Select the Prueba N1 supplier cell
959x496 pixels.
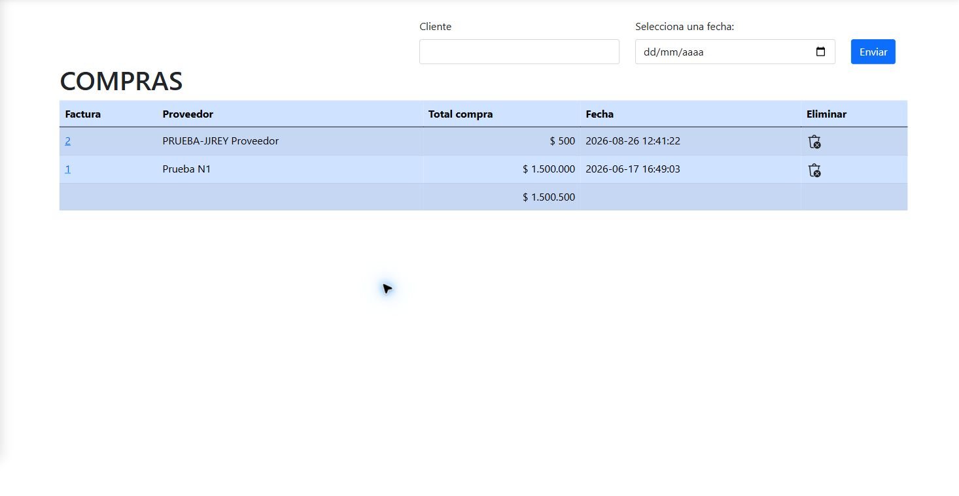point(290,169)
